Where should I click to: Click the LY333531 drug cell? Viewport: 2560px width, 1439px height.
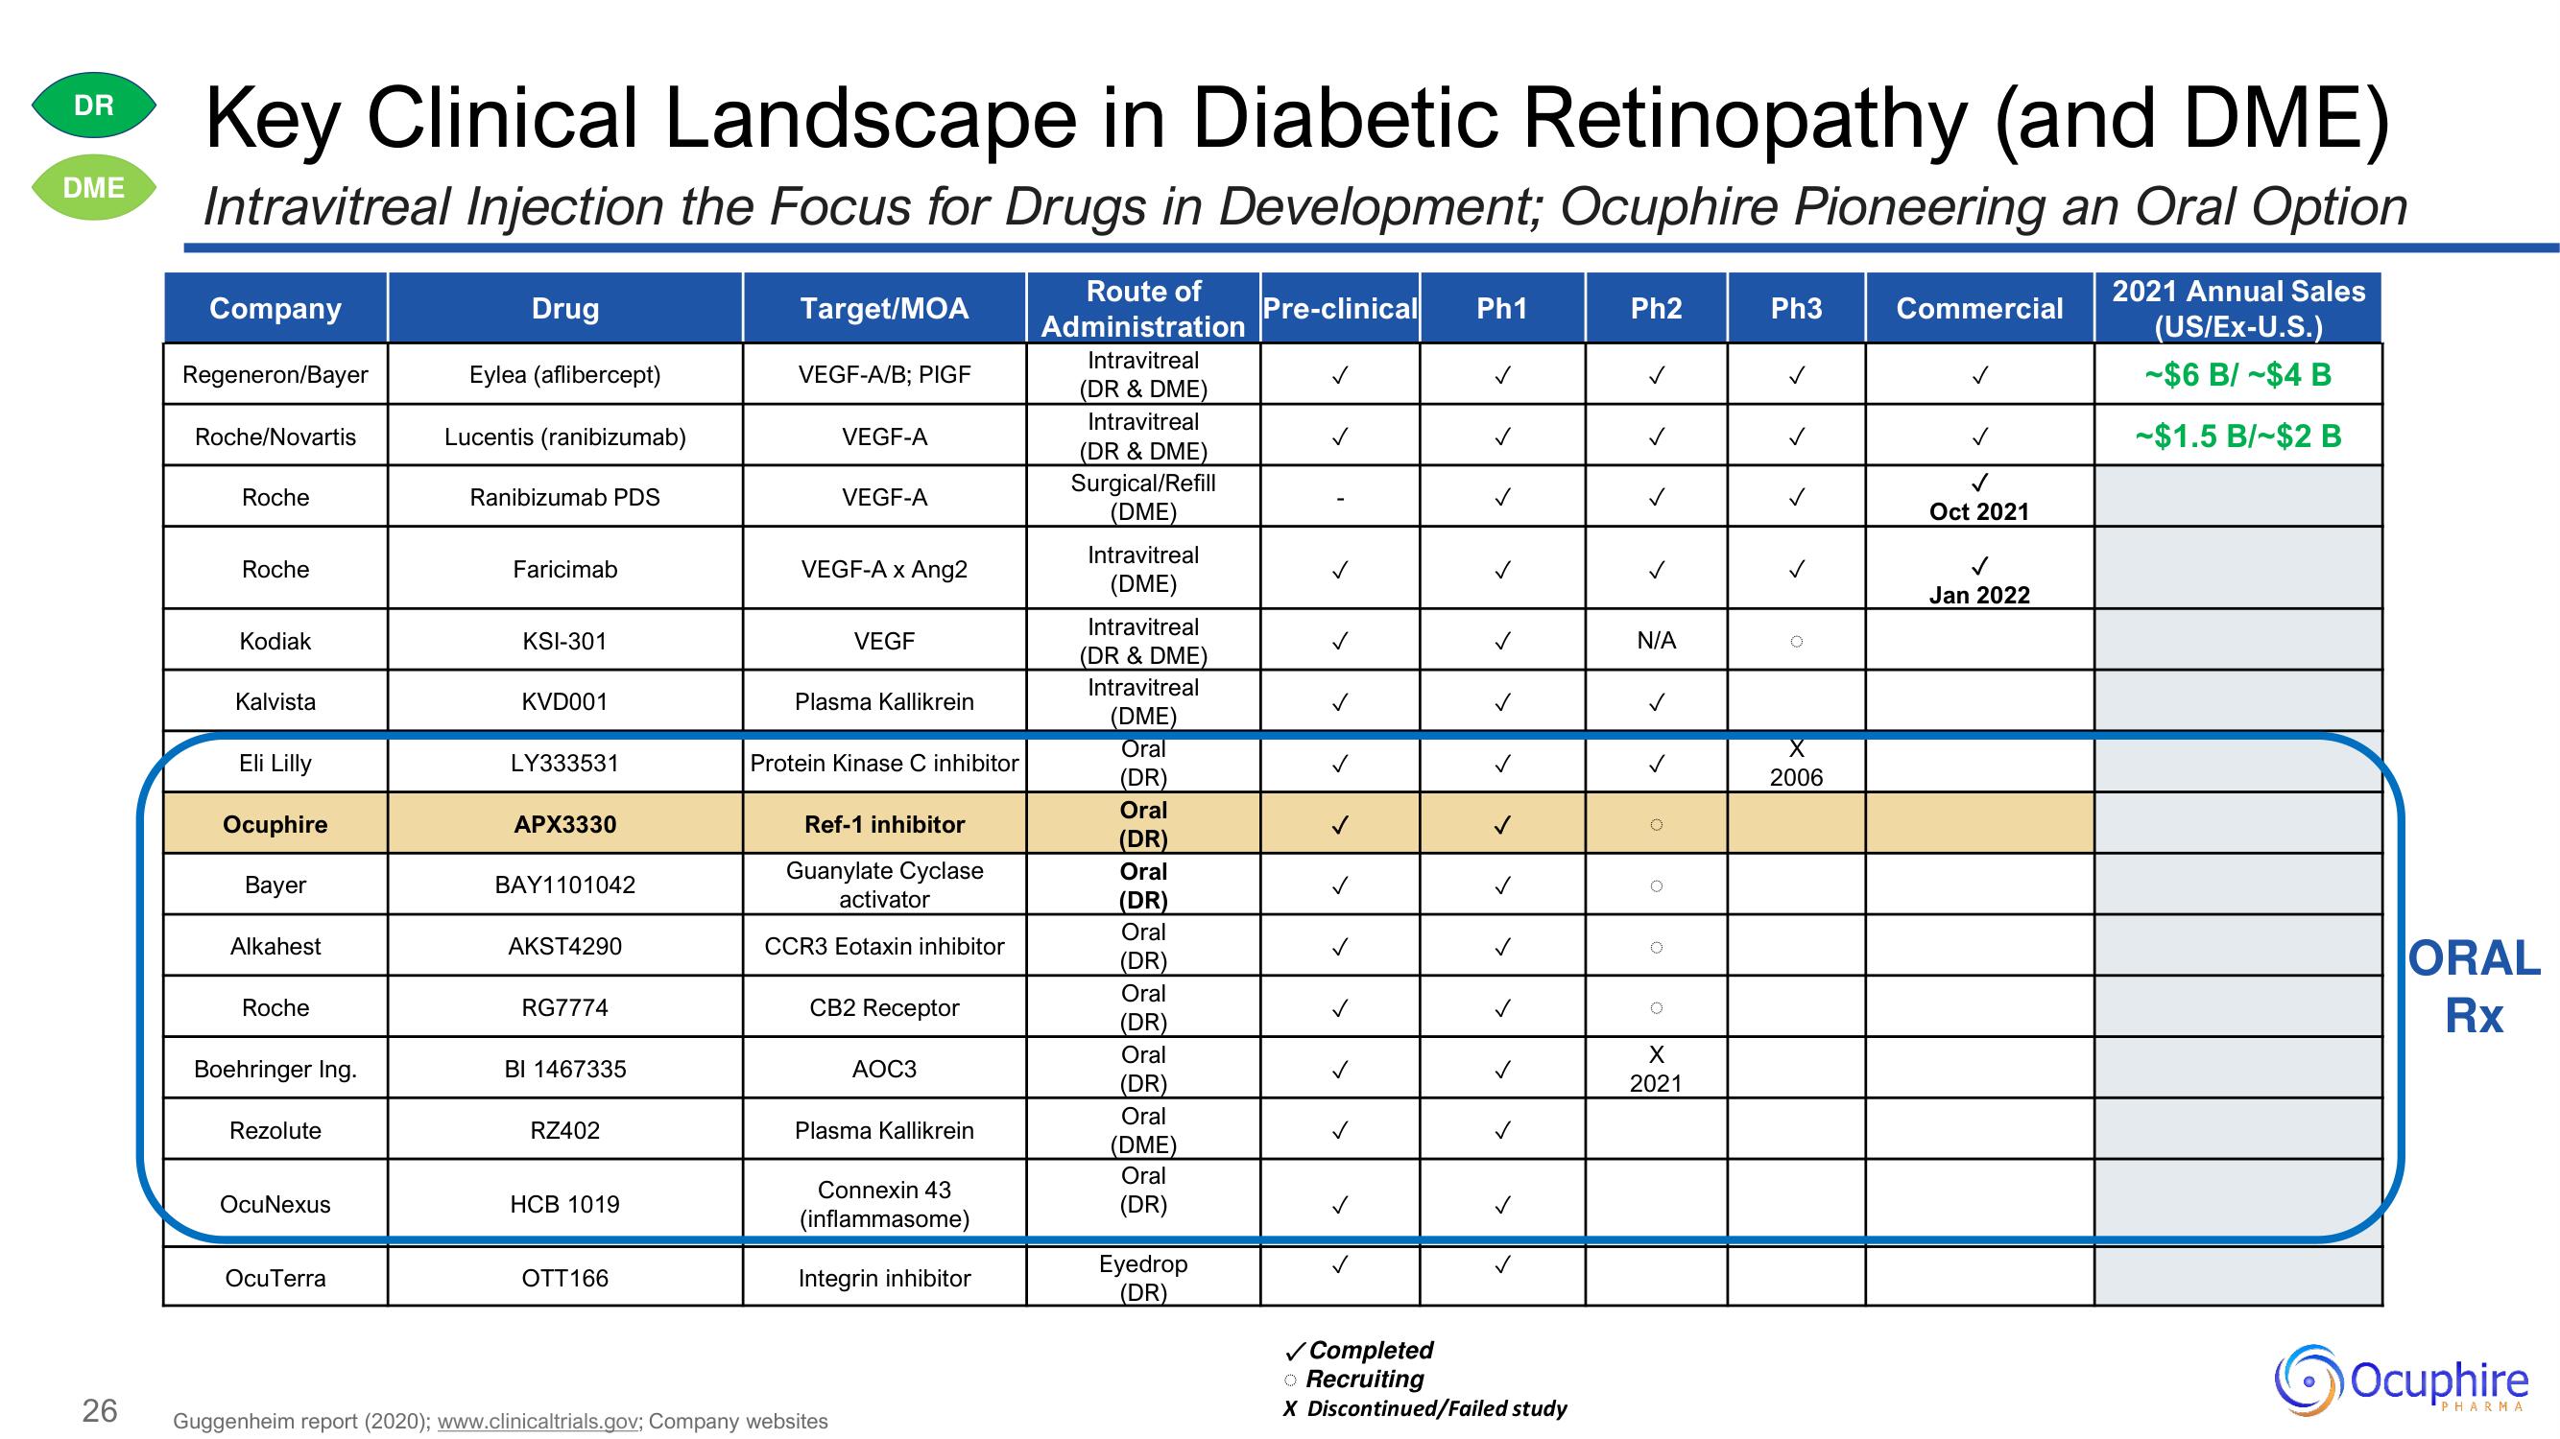pos(564,763)
